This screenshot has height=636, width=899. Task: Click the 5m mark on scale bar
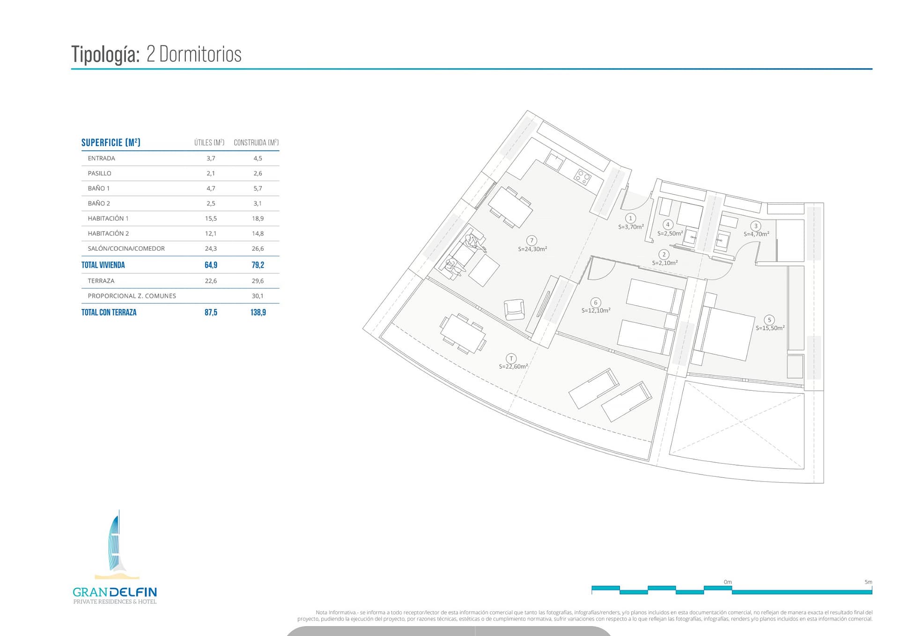coord(868,582)
